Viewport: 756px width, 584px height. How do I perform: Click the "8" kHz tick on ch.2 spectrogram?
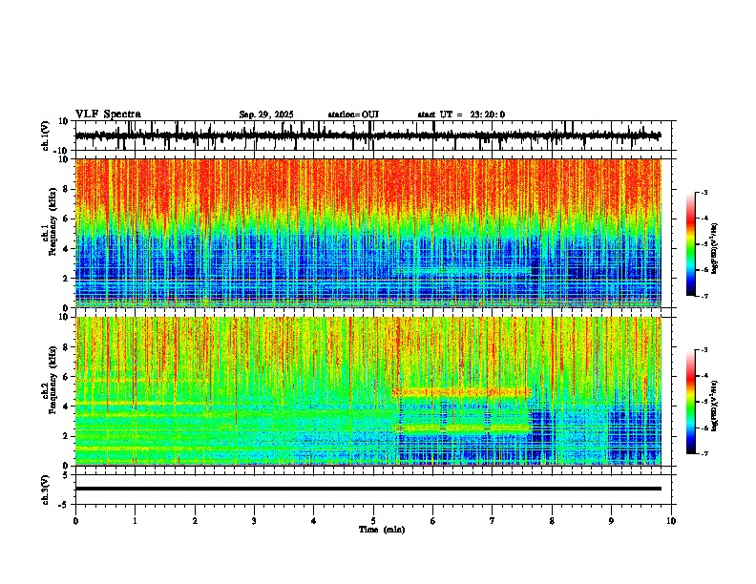pyautogui.click(x=67, y=347)
